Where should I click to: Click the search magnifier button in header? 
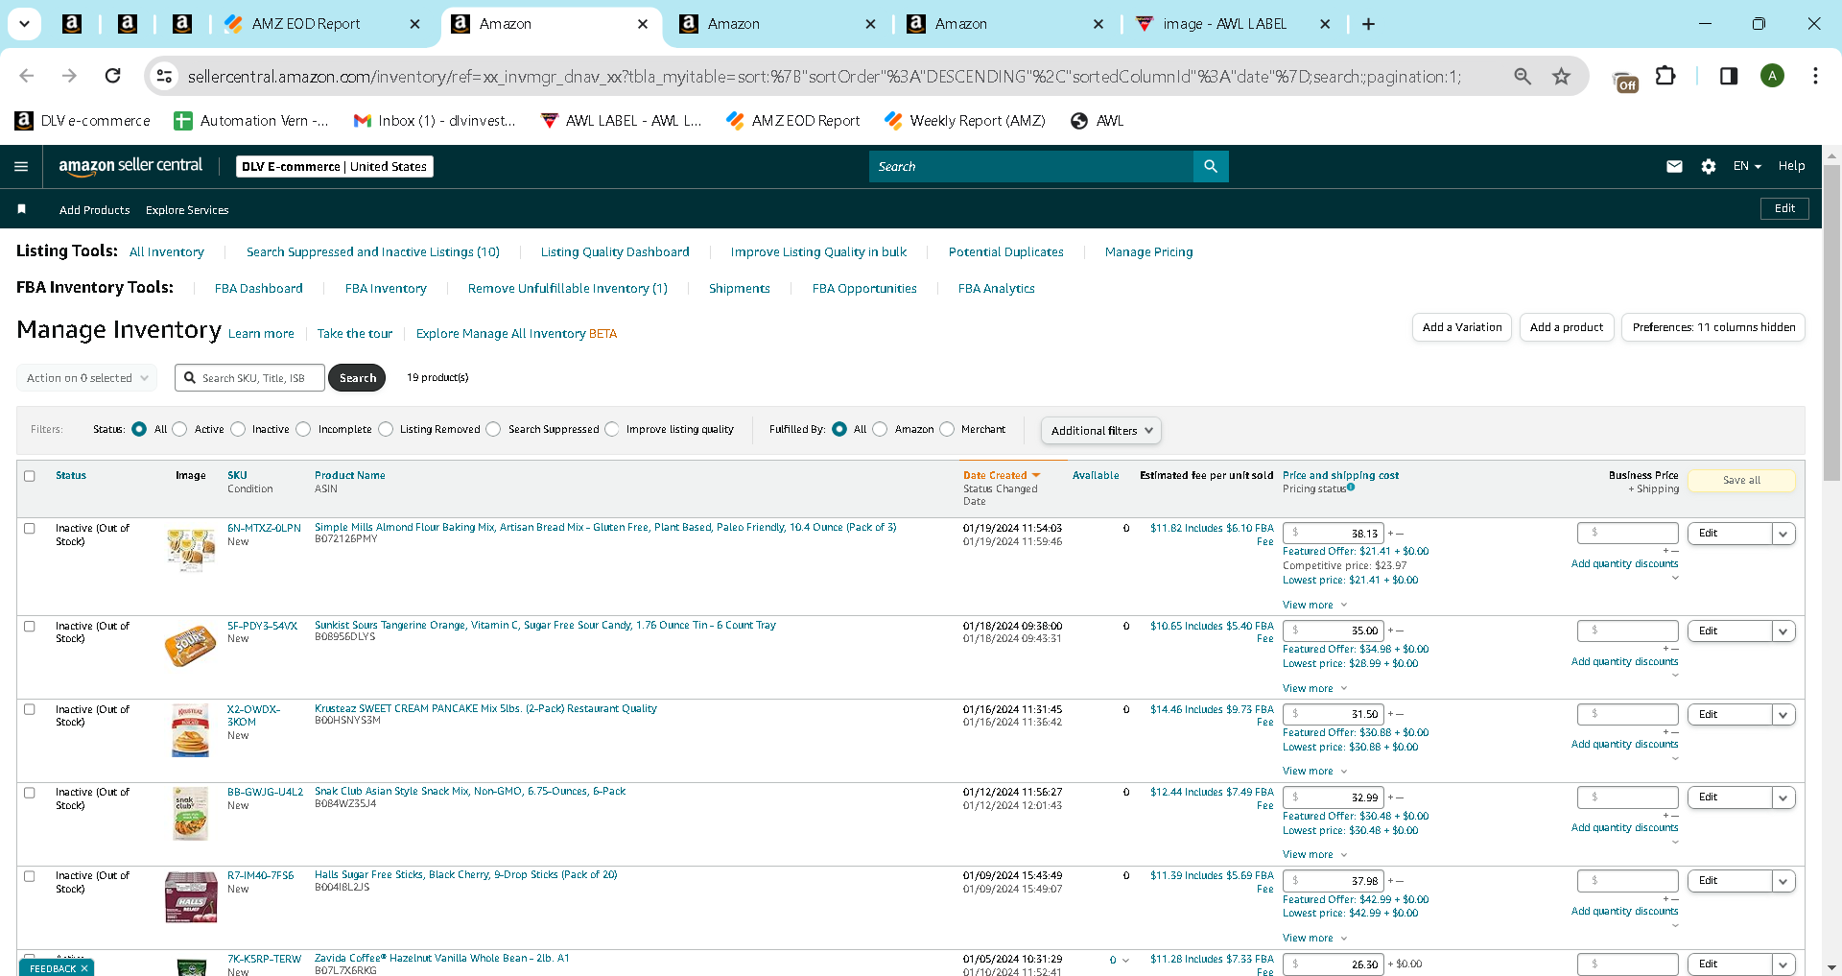(x=1211, y=166)
